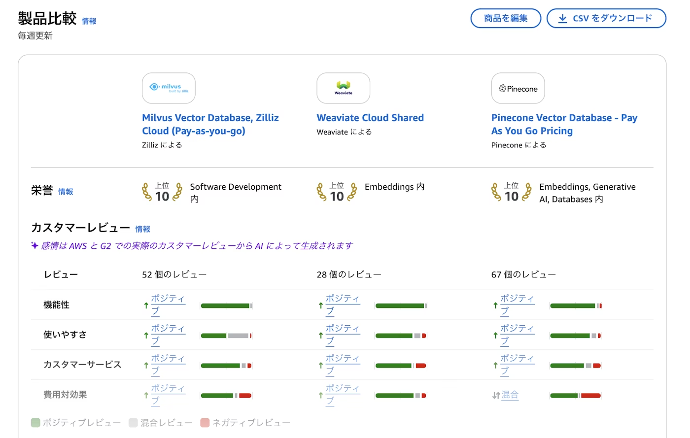Click the download icon on the CSV button
This screenshot has width=690, height=438.
pos(562,18)
